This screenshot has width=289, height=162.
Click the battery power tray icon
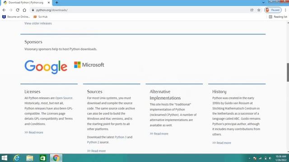266,158
